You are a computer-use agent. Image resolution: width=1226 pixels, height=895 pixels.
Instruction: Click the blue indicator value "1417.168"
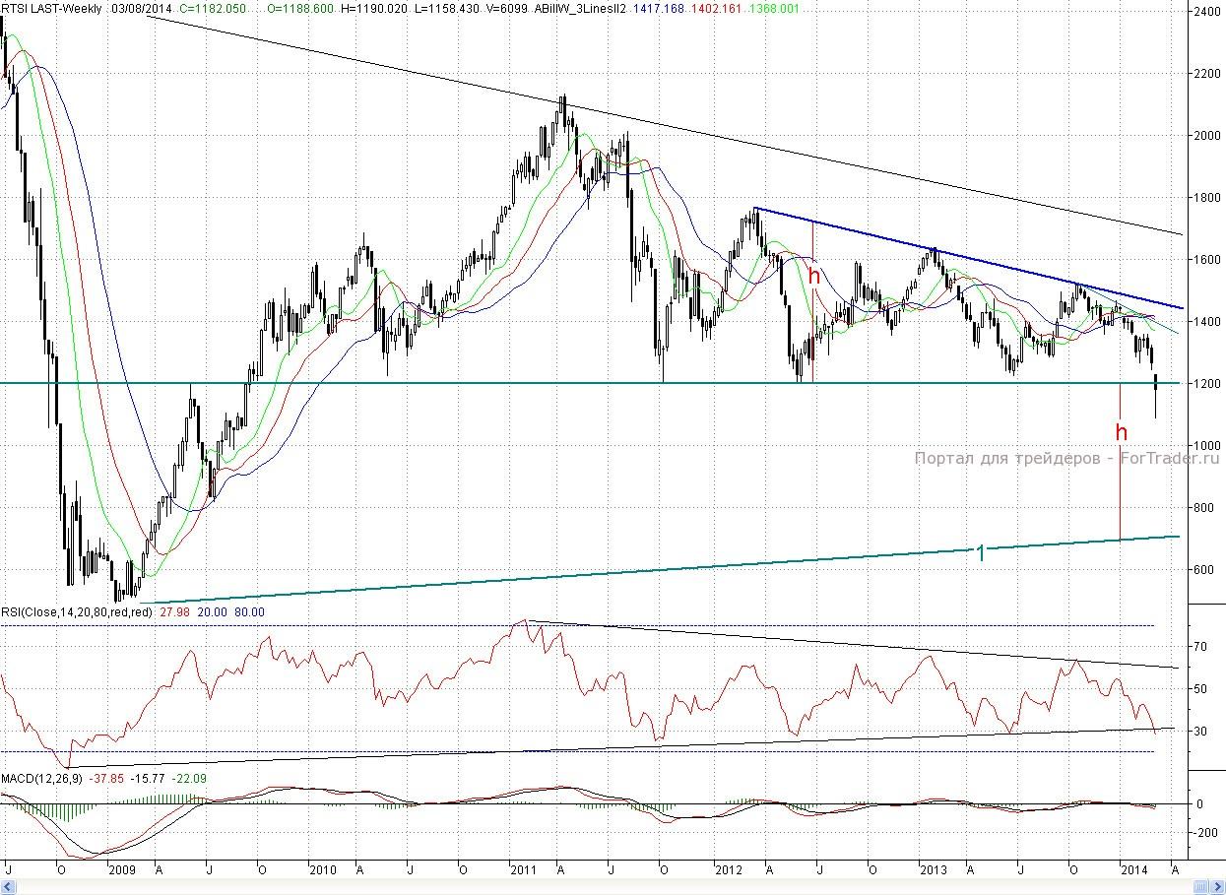coord(657,8)
